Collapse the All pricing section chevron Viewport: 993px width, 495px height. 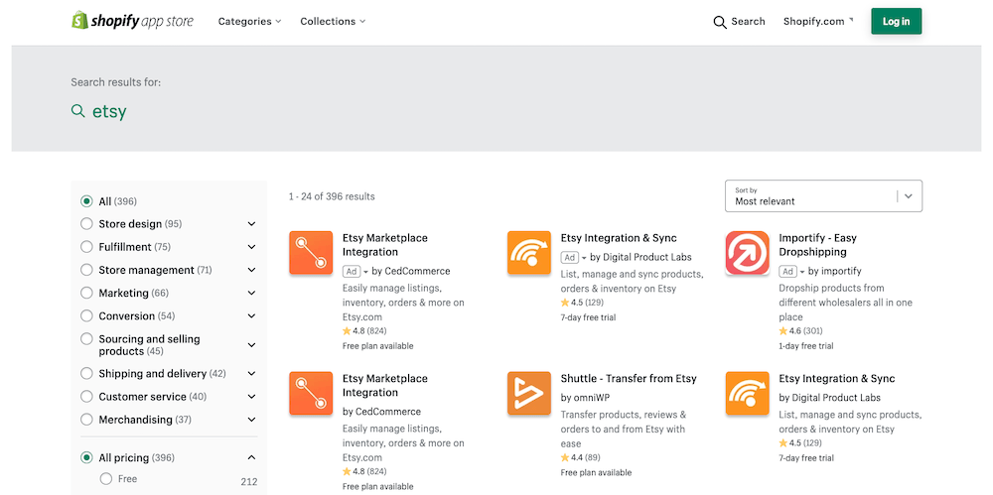coord(251,457)
